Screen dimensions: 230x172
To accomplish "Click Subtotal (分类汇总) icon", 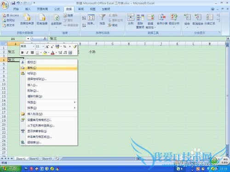I will (210, 17).
